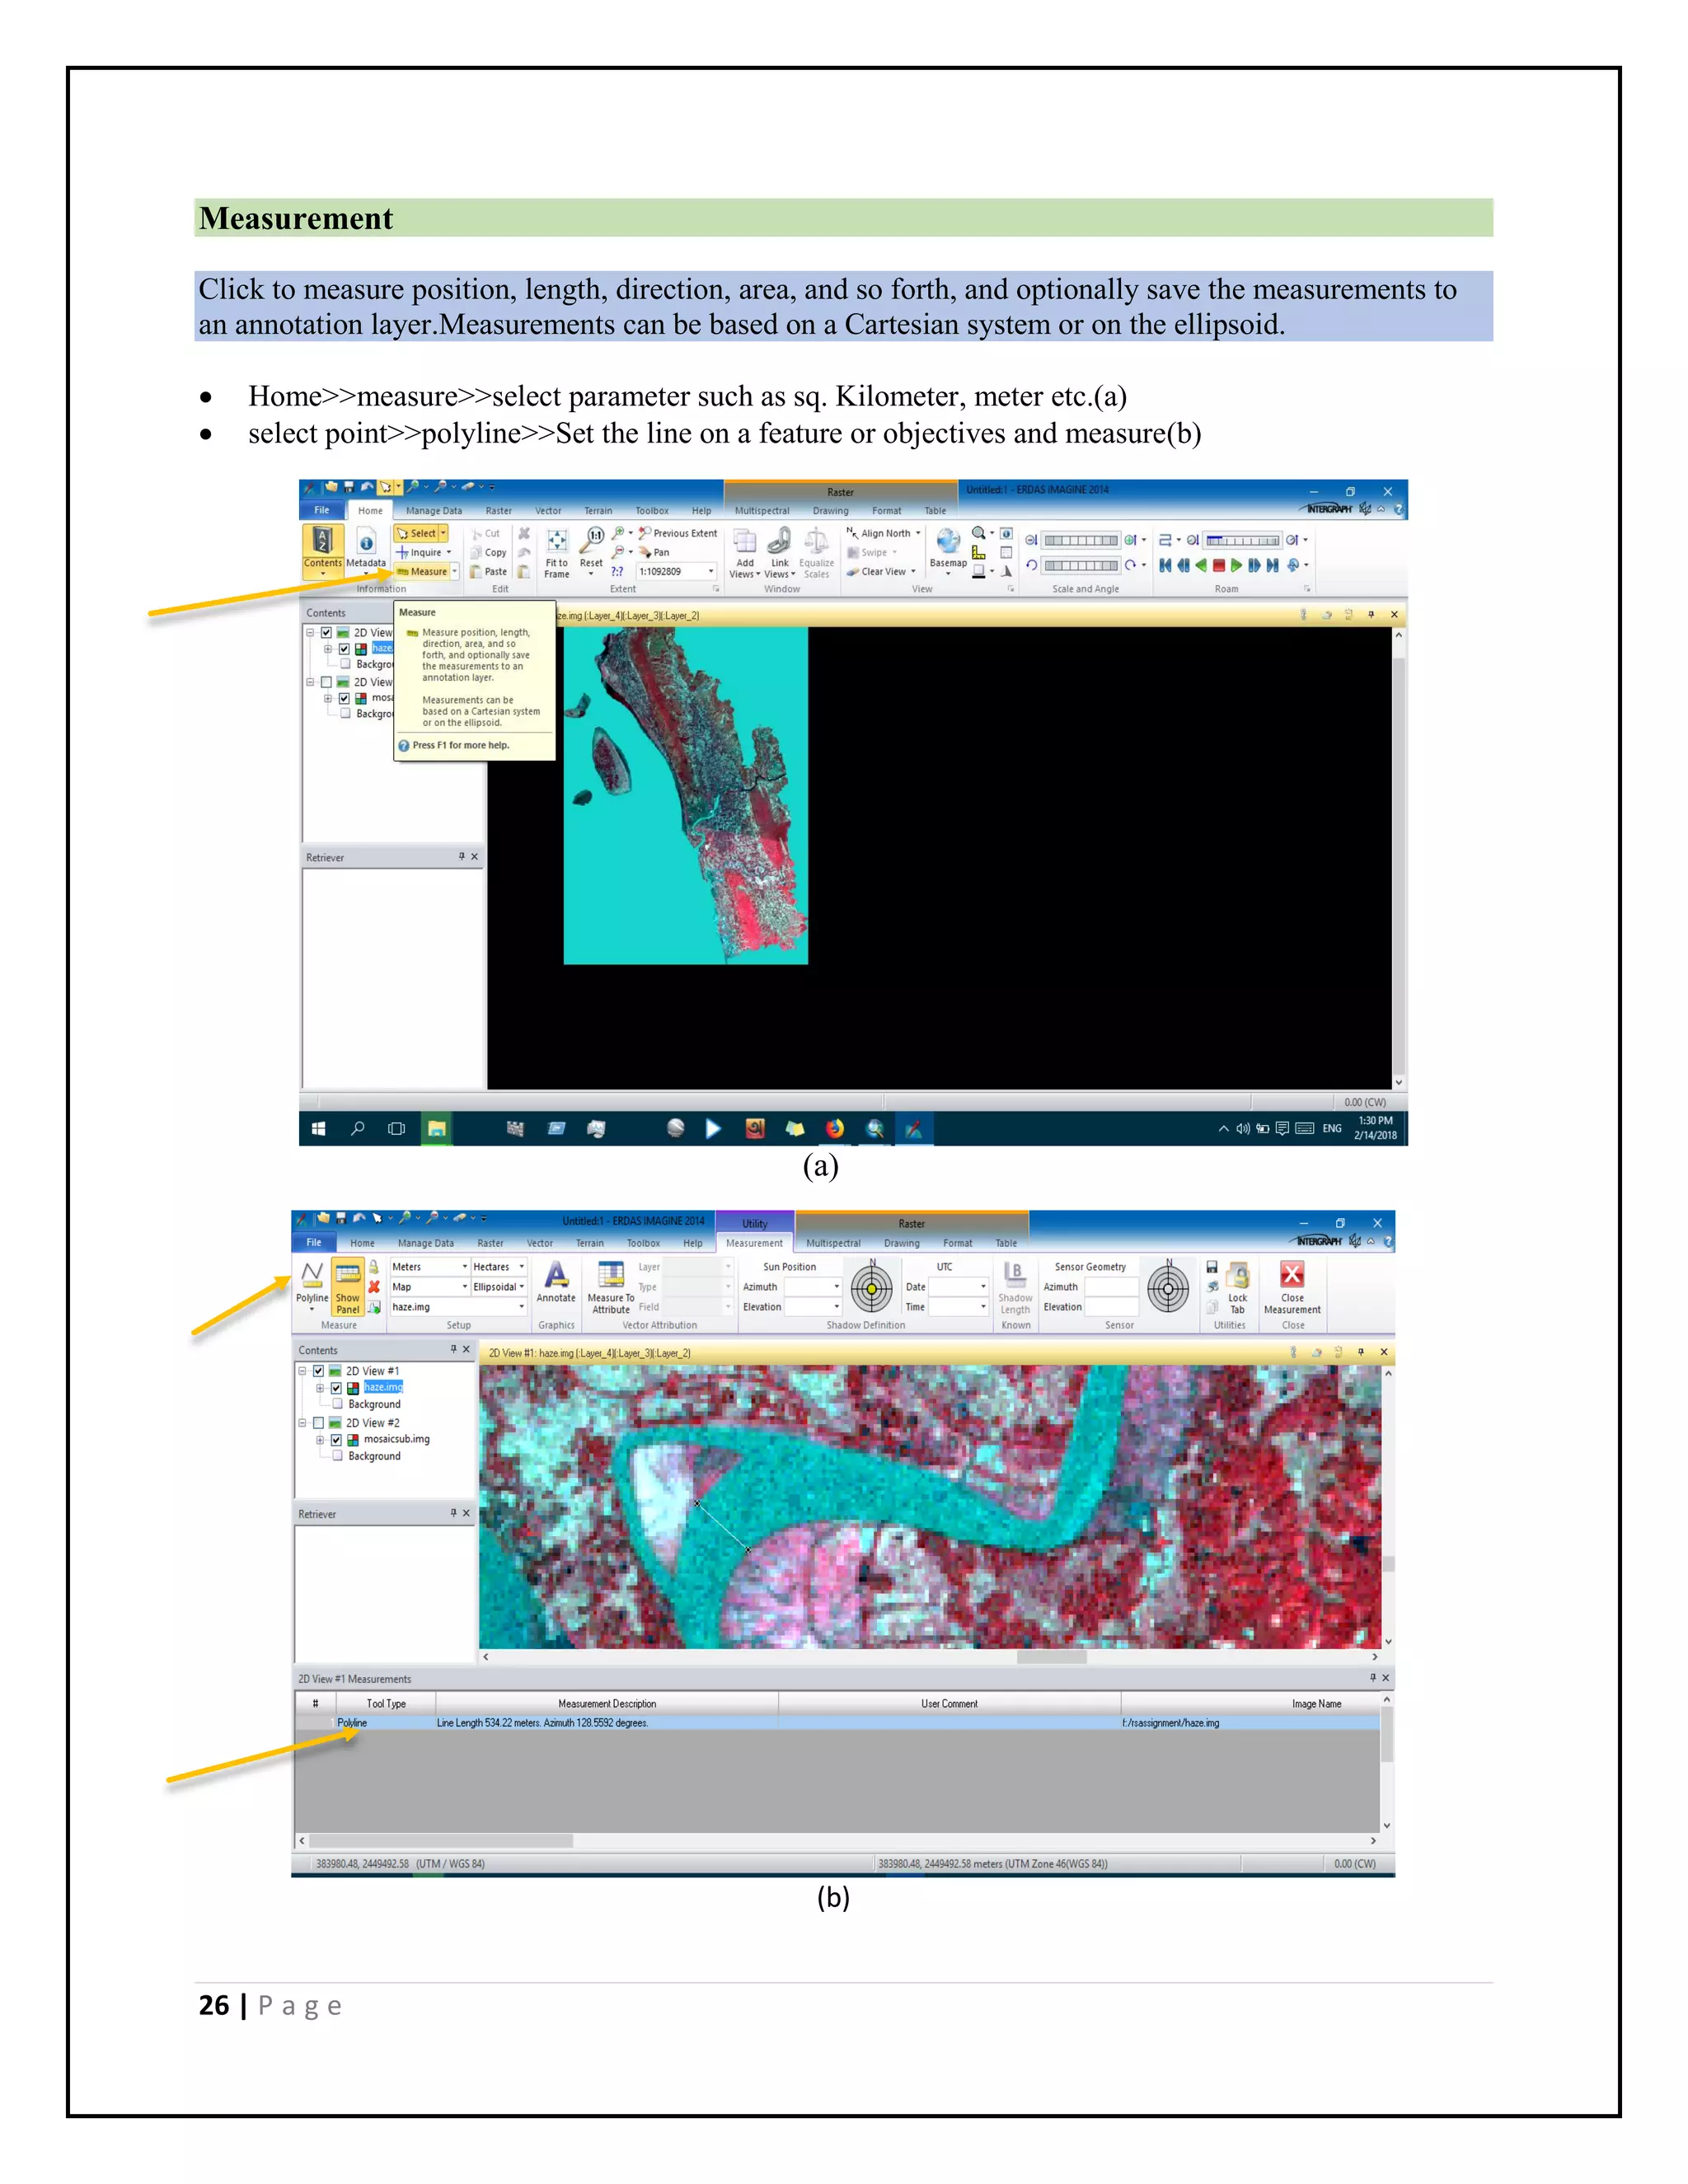Collapse the 2D View #1 tree node
Screen dimensions: 1688x2184
tap(302, 1371)
